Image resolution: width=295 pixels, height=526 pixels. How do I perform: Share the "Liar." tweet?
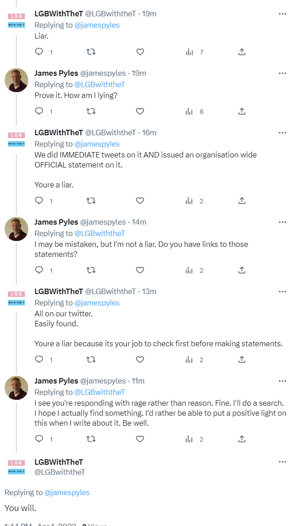point(242,52)
